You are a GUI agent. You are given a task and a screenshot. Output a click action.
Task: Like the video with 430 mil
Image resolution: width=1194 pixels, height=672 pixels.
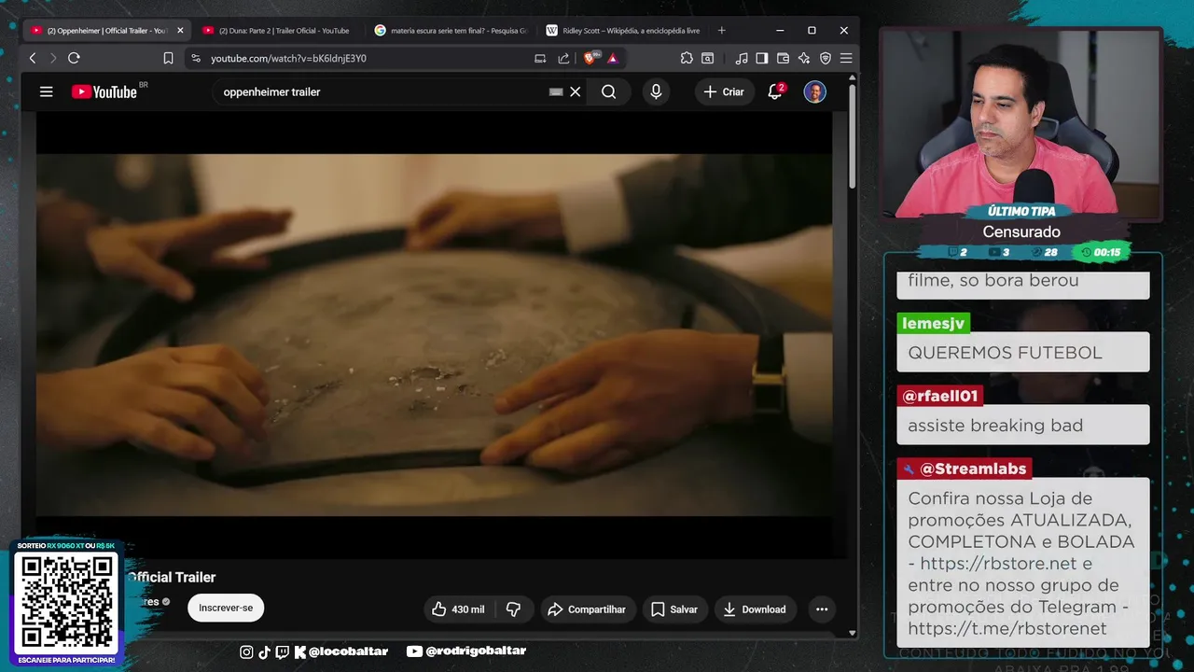pyautogui.click(x=458, y=609)
